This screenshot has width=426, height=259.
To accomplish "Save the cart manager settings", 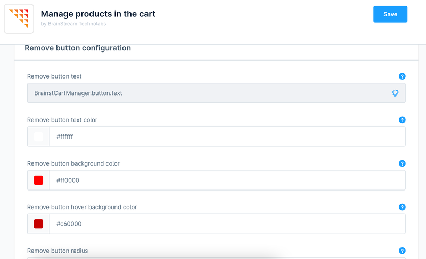I will click(390, 14).
